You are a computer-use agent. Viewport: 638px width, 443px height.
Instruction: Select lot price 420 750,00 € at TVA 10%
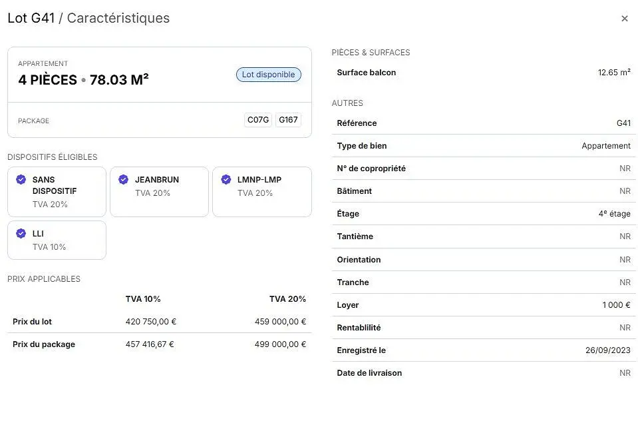pyautogui.click(x=150, y=322)
